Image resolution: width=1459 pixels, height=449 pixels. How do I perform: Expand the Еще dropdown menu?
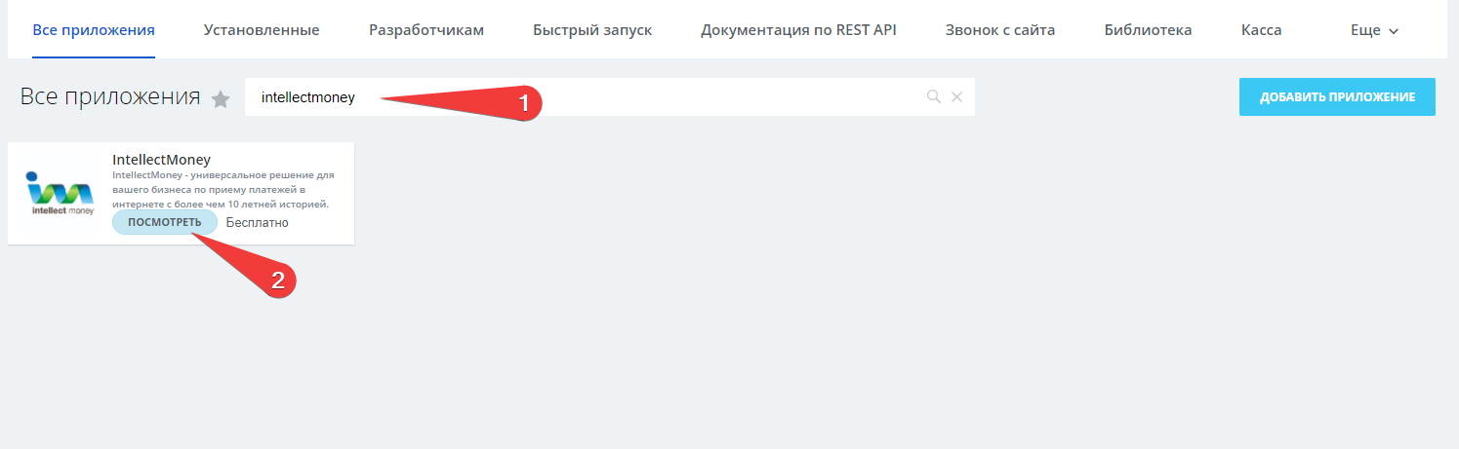1374,30
